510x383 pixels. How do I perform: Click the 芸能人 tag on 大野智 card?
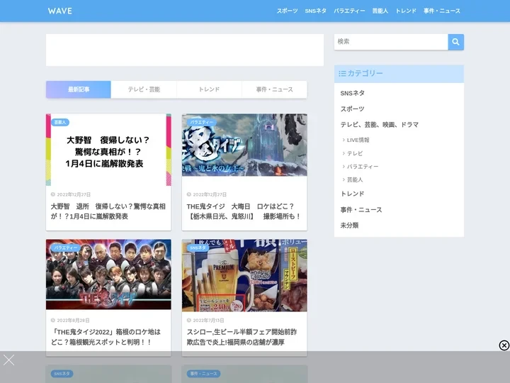click(59, 122)
